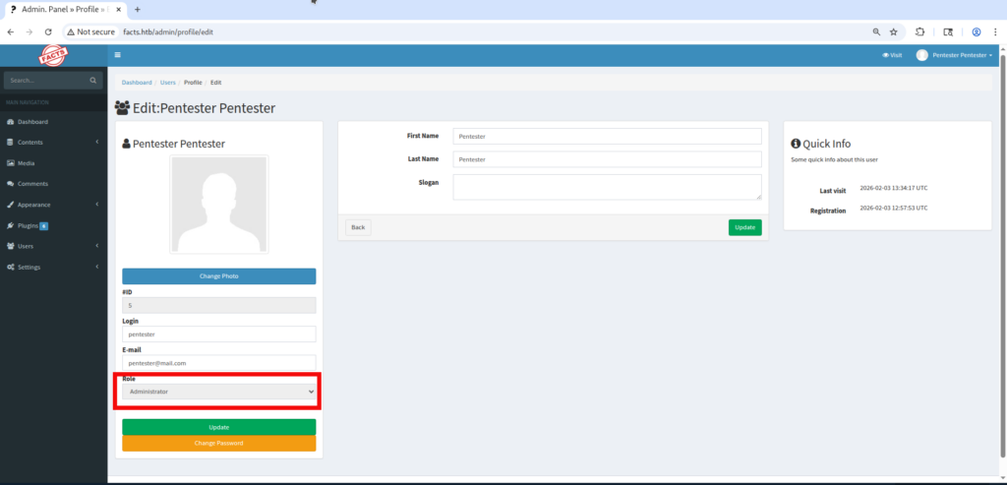Click the Appearance brush icon
1007x485 pixels.
[10, 205]
